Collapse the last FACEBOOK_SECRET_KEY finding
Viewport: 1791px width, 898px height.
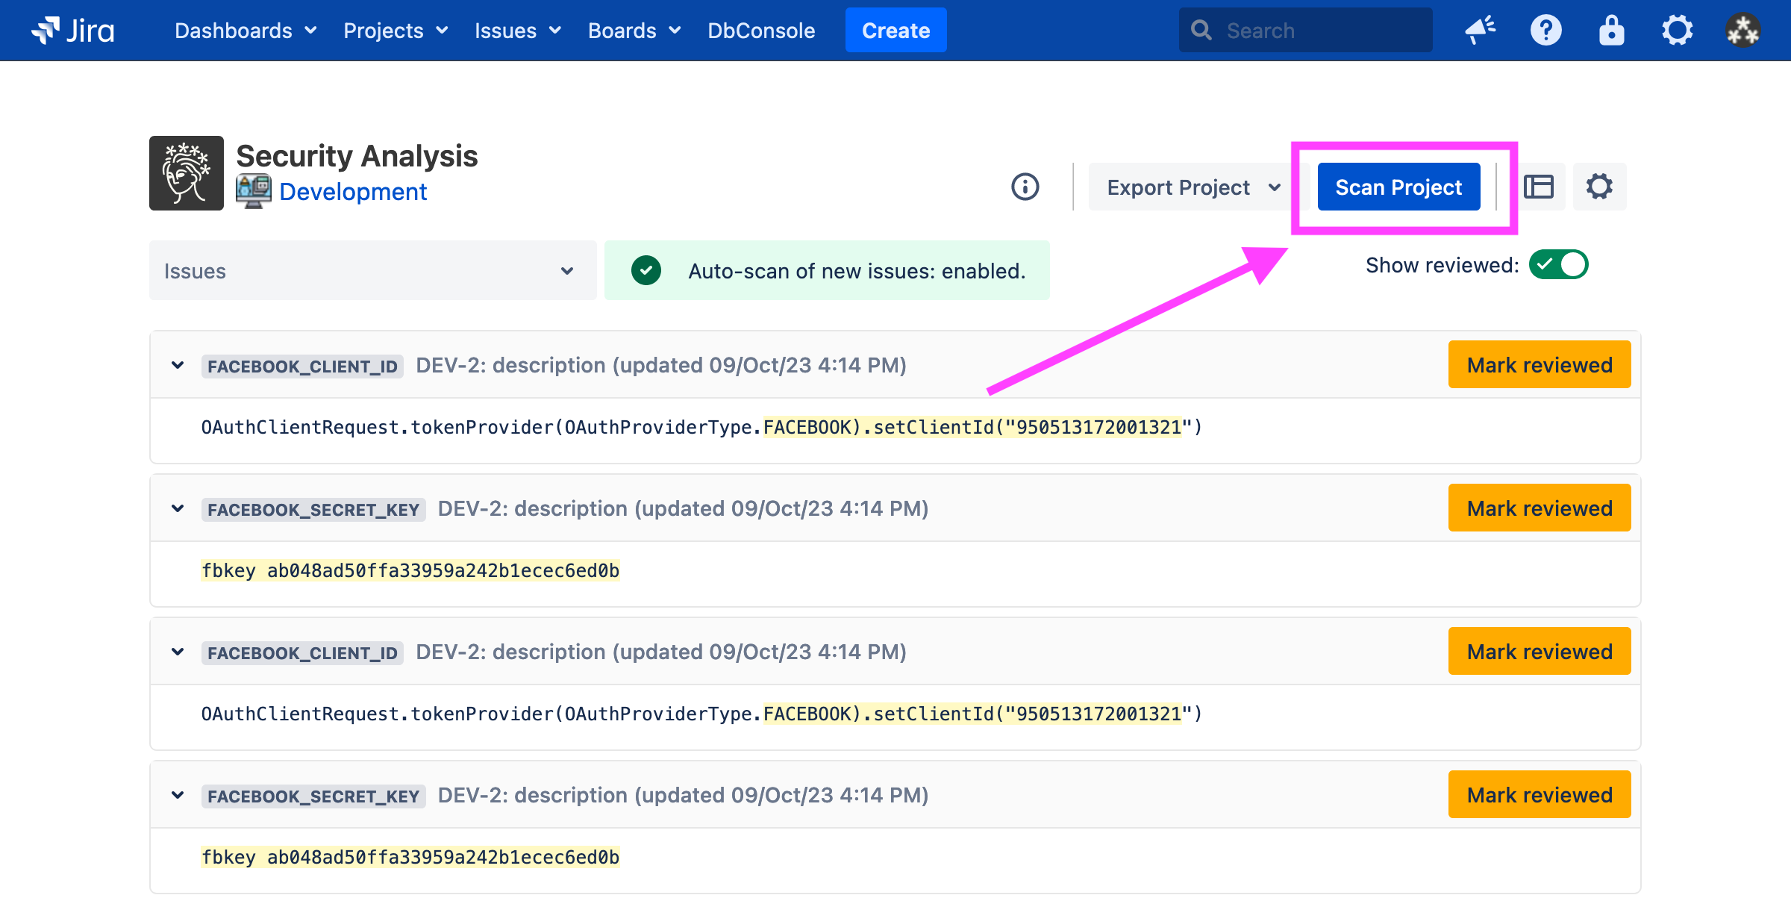[x=178, y=795]
